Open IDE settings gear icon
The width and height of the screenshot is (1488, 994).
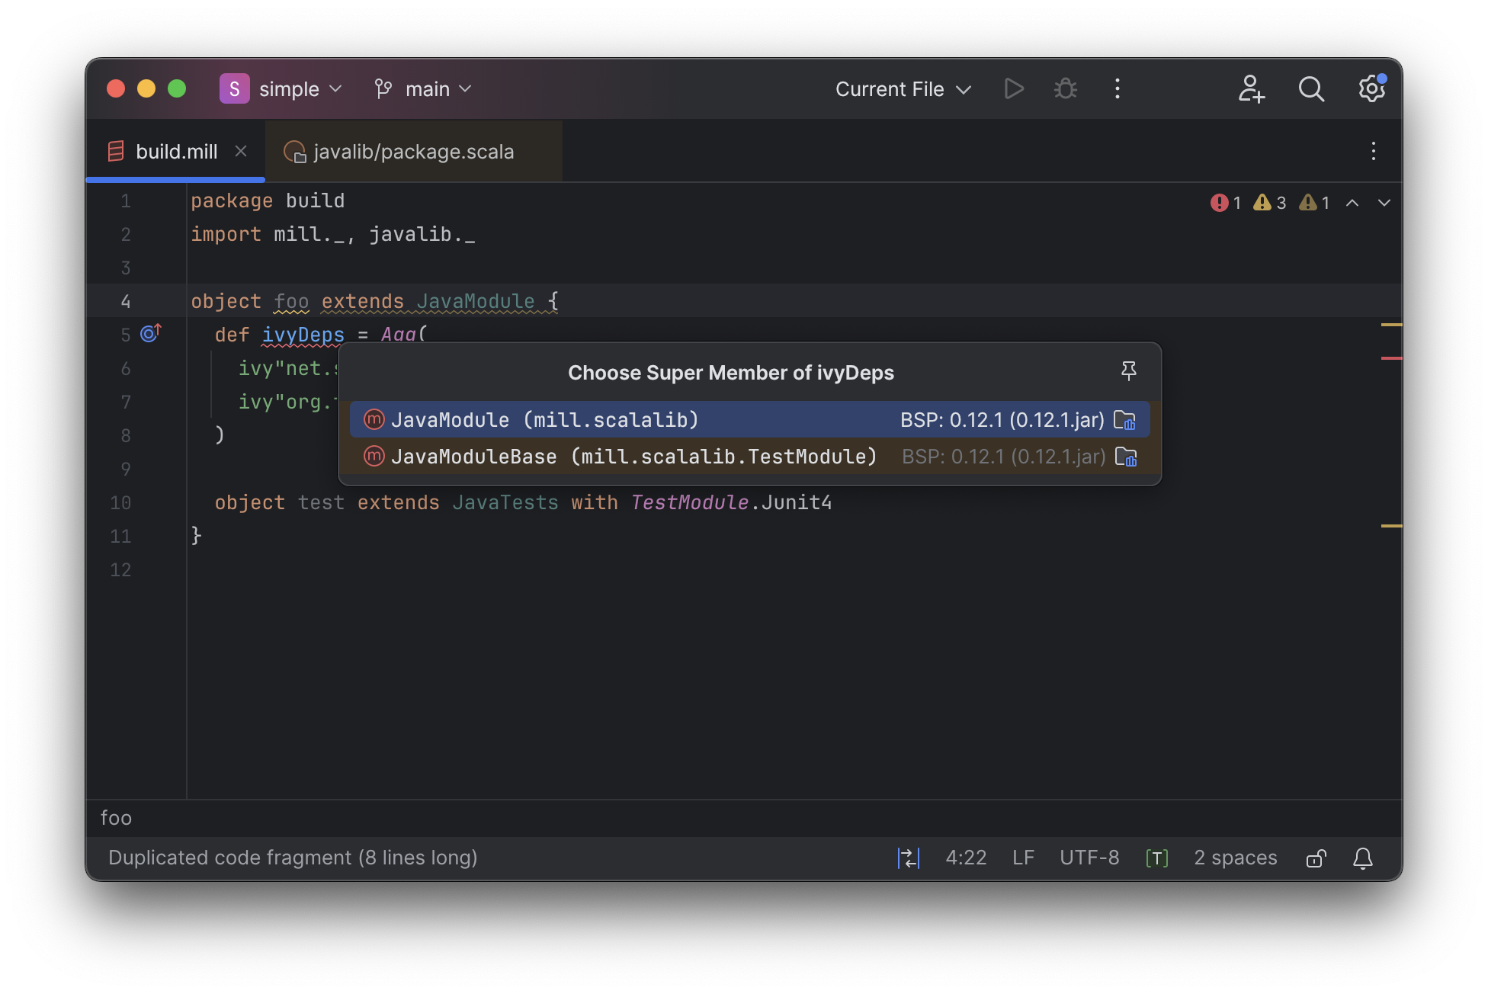point(1371,89)
